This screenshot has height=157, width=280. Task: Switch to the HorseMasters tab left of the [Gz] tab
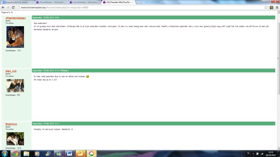pos(85,2)
